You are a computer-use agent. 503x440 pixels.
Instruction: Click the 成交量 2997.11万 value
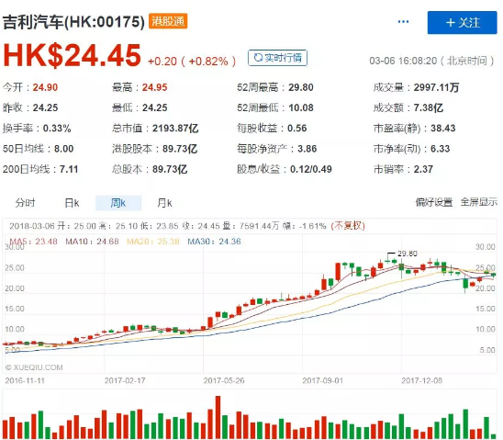click(x=436, y=87)
